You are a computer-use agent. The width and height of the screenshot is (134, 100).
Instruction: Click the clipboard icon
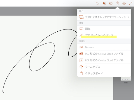click(x=81, y=73)
